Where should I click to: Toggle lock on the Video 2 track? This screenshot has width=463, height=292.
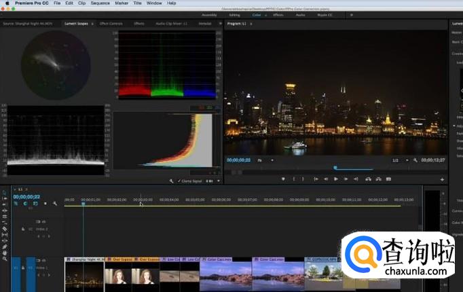click(x=23, y=230)
